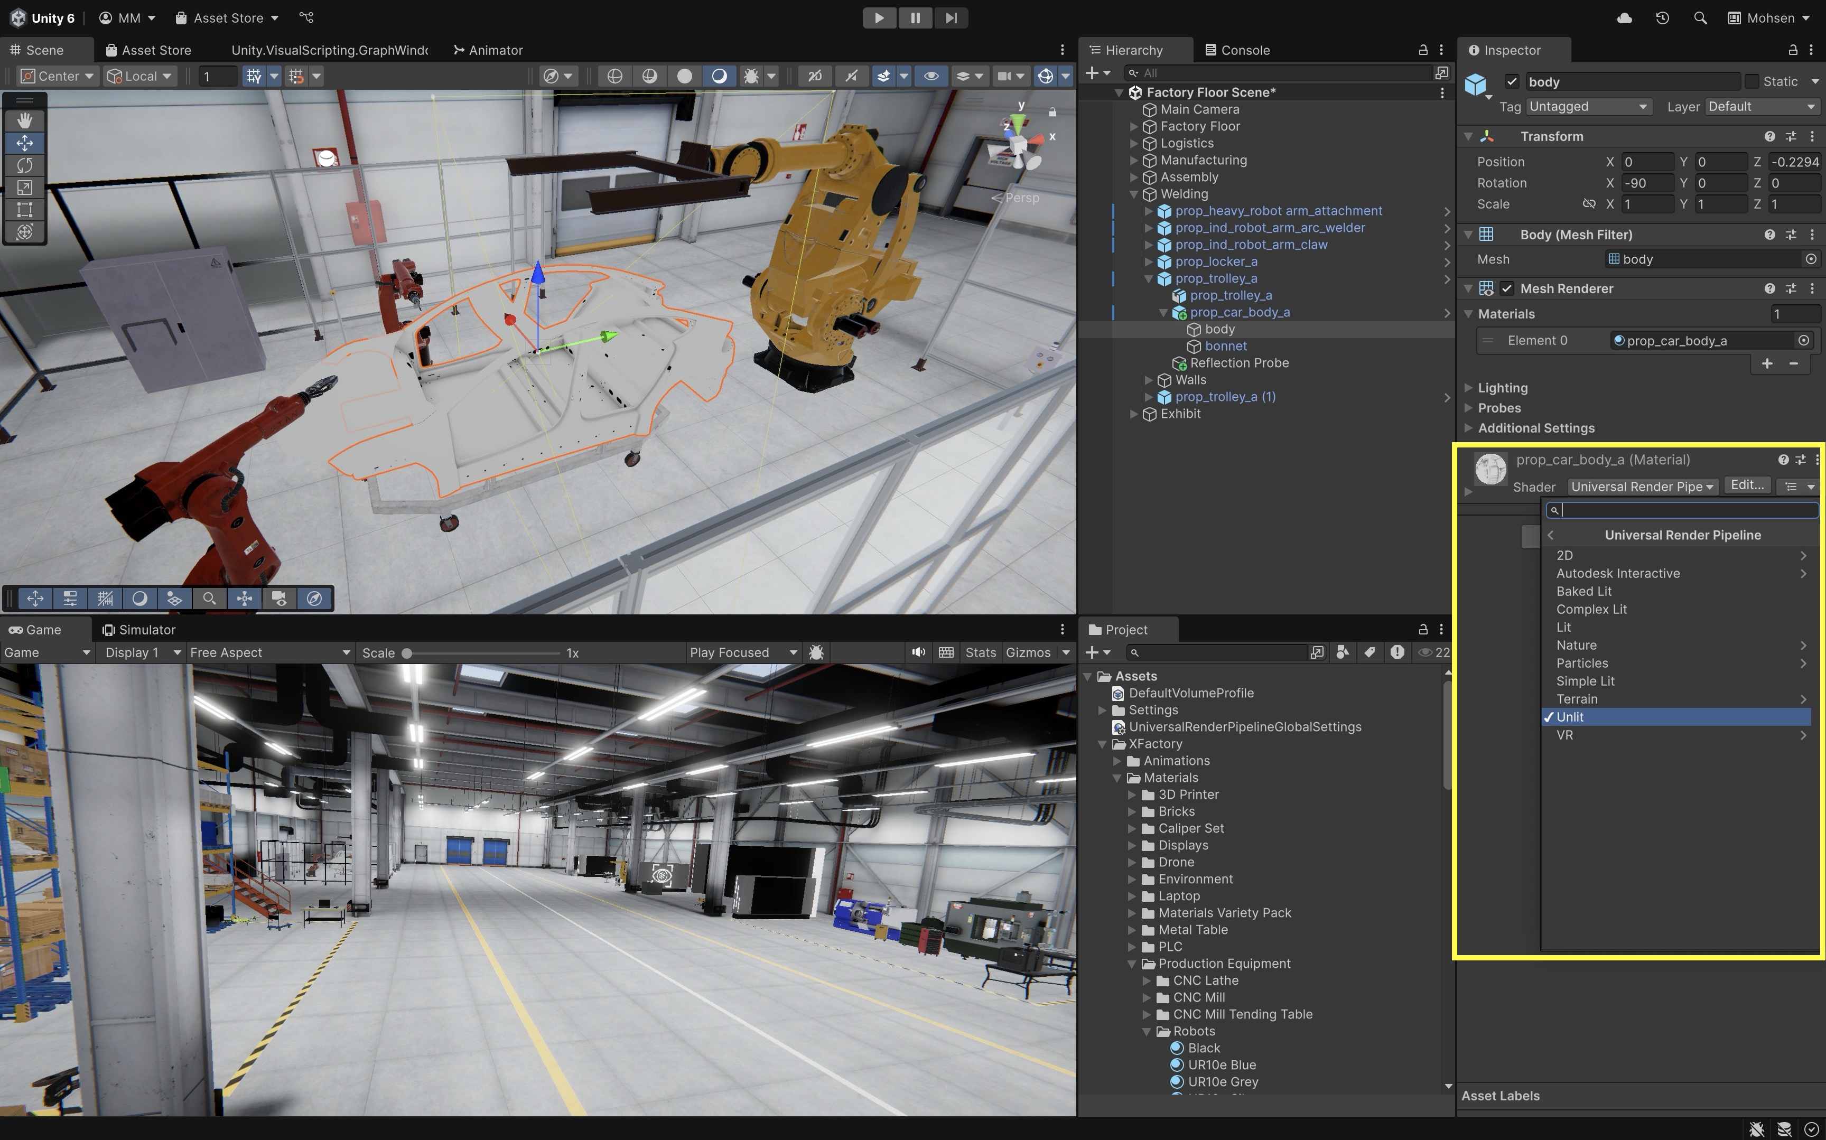Click the Play button

pos(878,18)
